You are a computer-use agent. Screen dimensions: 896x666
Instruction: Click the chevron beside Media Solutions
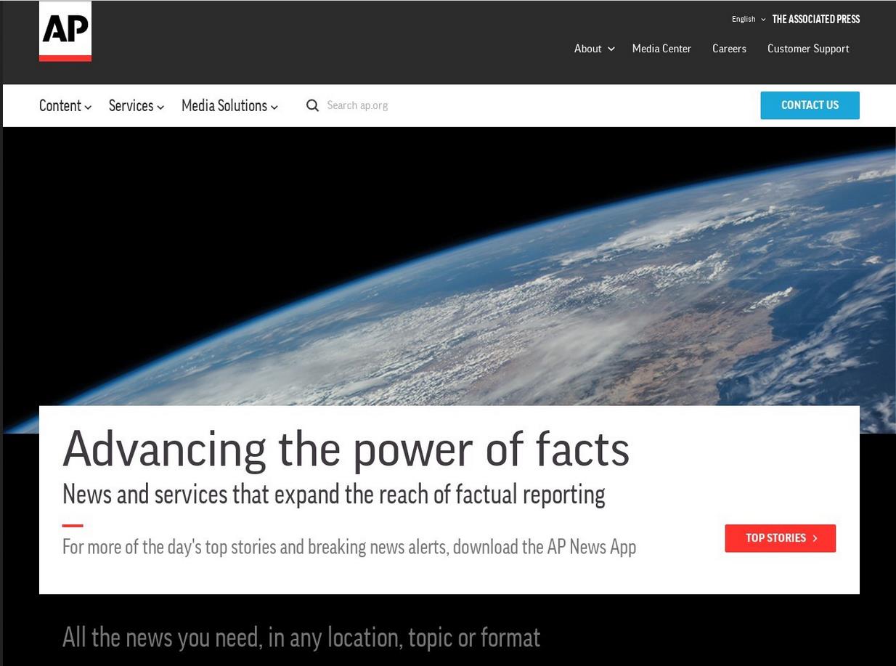[274, 107]
